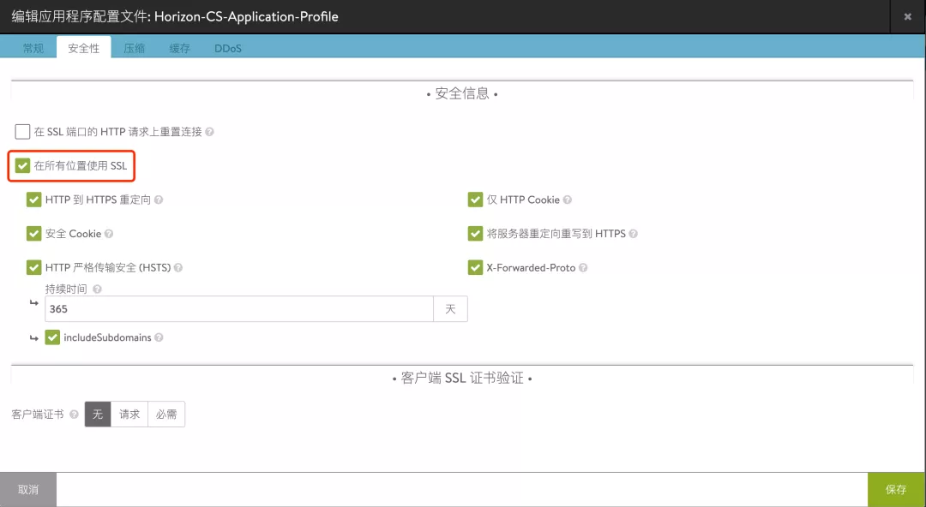This screenshot has width=926, height=507.
Task: Open the 压缩 tab
Action: coord(134,49)
